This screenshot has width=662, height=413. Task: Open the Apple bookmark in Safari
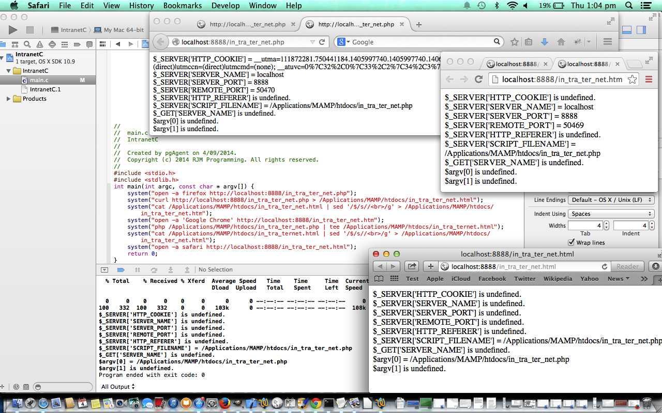(x=435, y=279)
